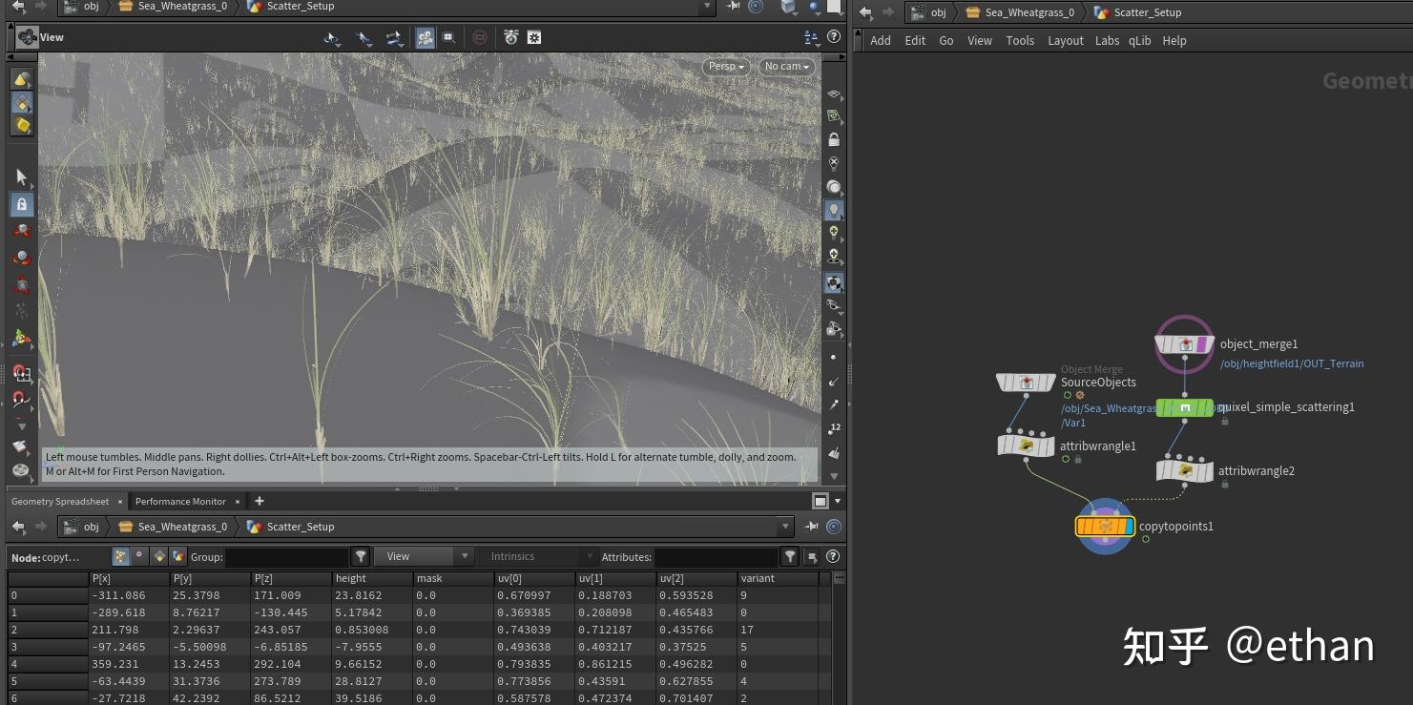The height and width of the screenshot is (705, 1413).
Task: Open the Persp view dropdown
Action: 726,67
